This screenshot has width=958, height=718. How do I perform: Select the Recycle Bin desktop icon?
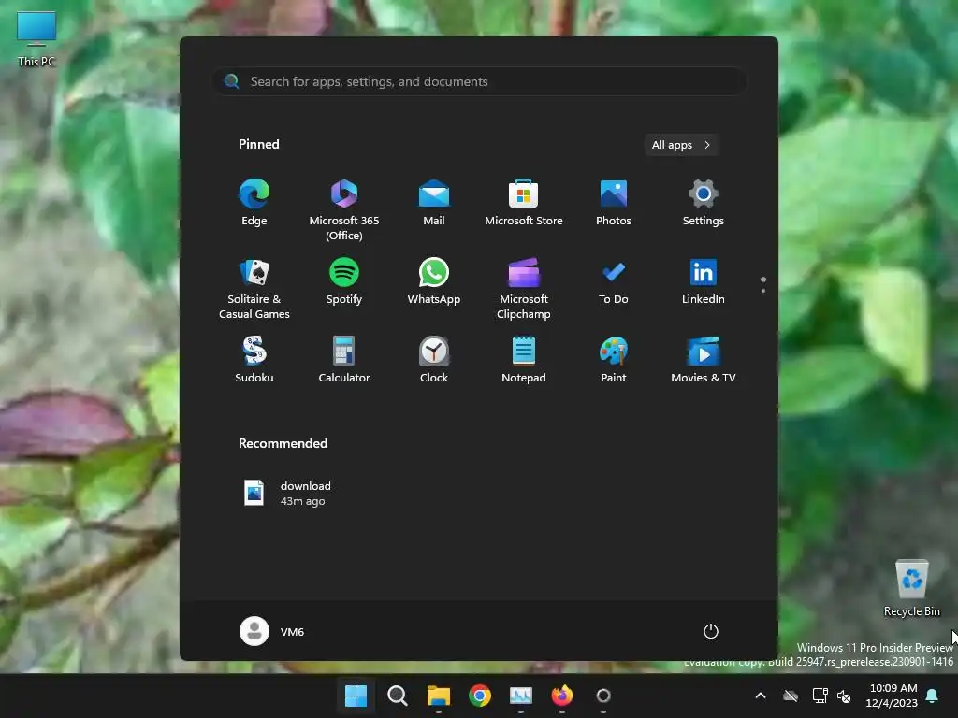(911, 587)
